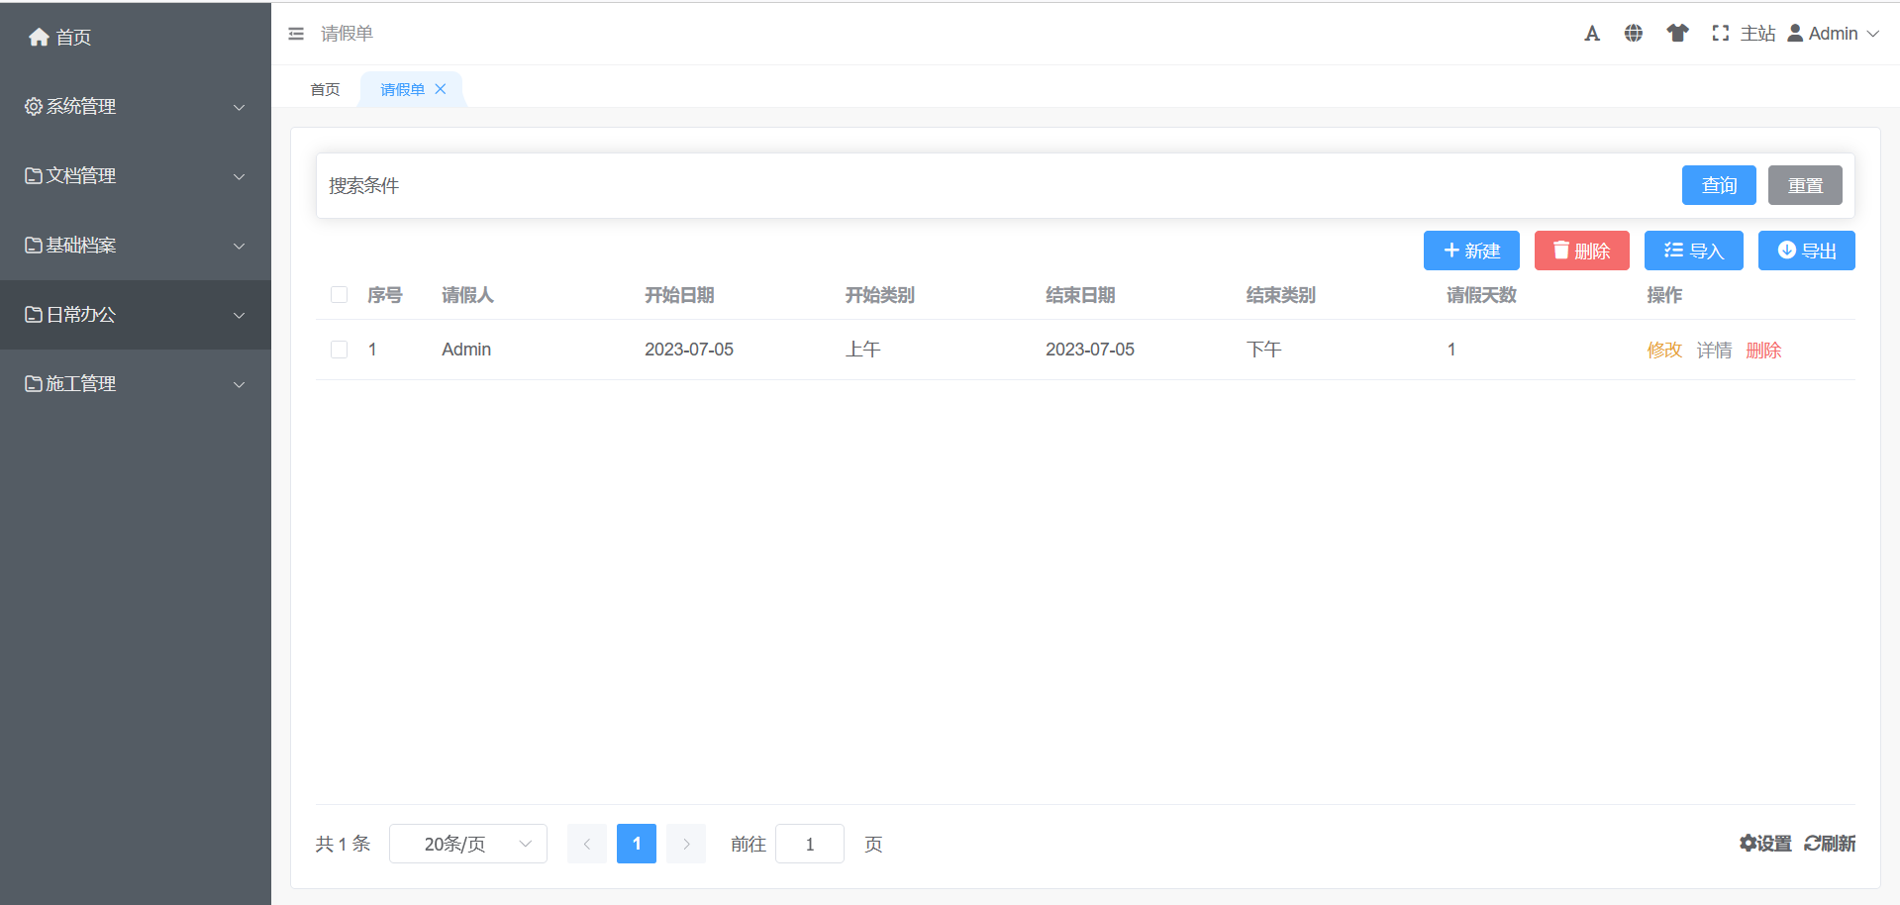Expand 文档管理 menu
The height and width of the screenshot is (905, 1900).
point(136,175)
